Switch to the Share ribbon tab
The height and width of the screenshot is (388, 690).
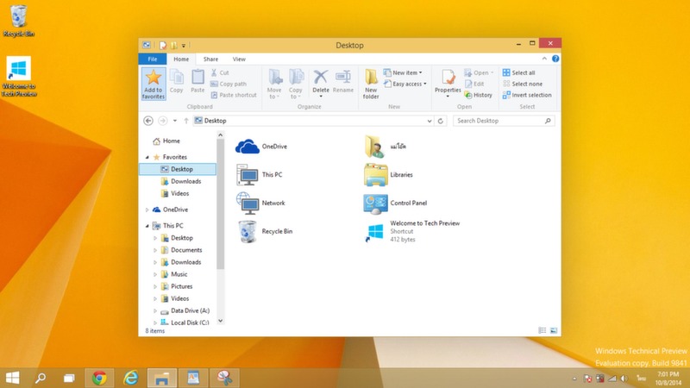[x=210, y=59]
